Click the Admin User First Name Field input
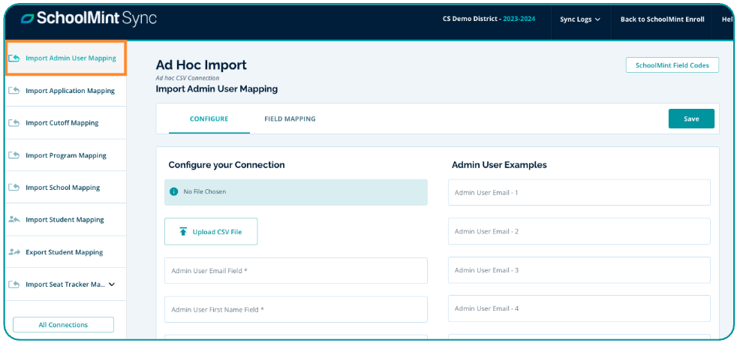Screen dimensions: 740x343 296,309
